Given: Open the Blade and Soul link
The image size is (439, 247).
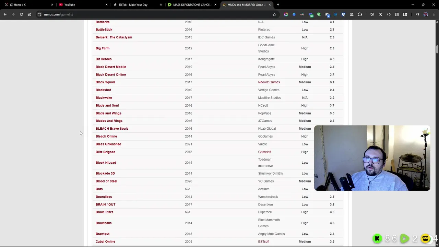Looking at the screenshot, I should [x=107, y=105].
